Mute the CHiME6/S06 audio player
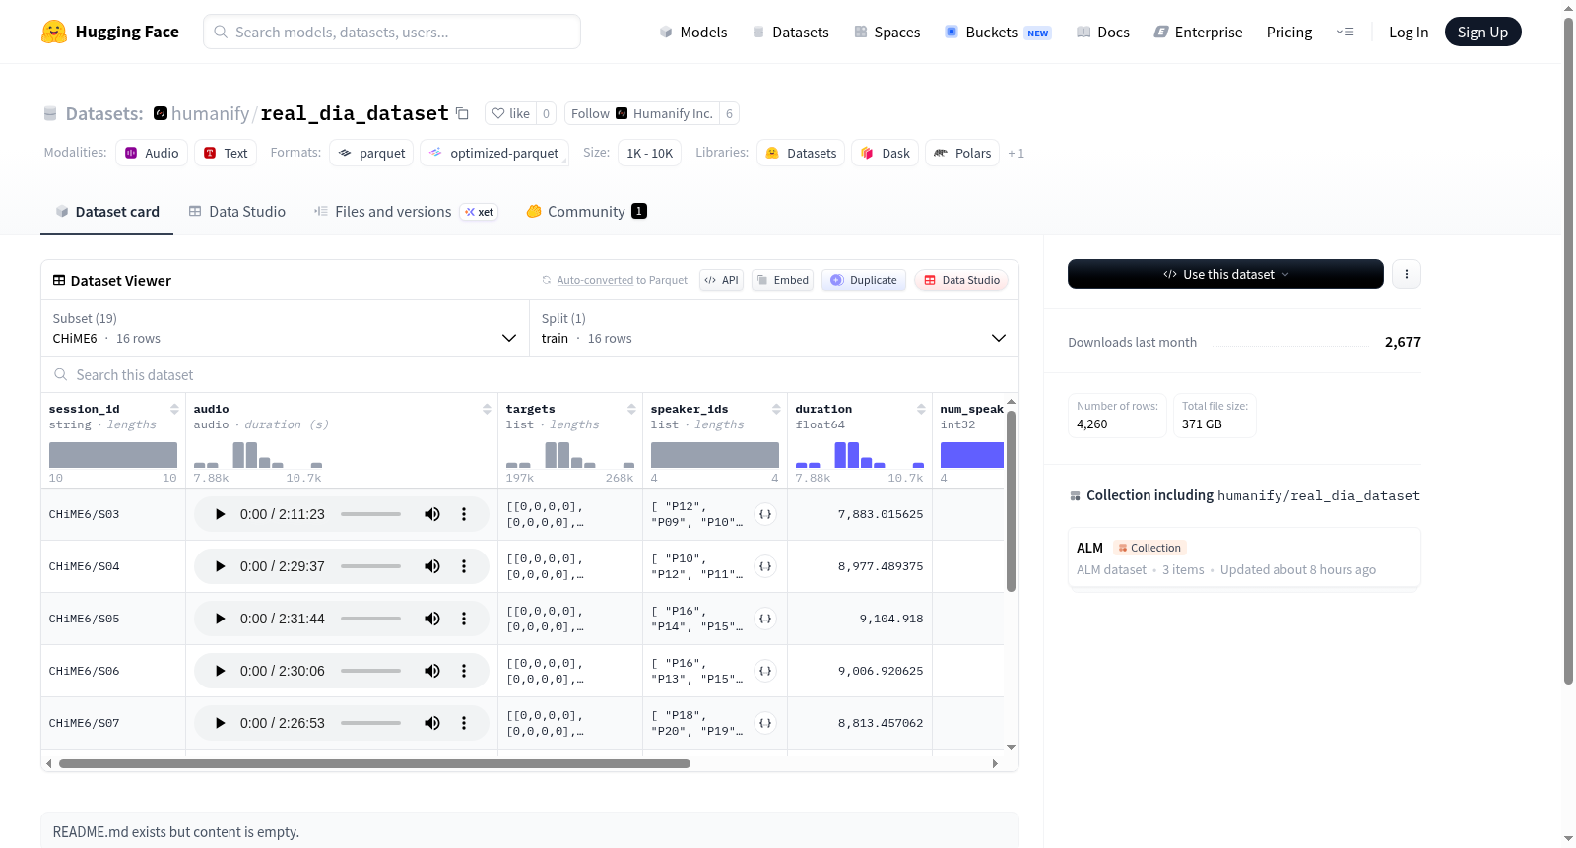Viewport: 1576px width, 848px height. coord(432,671)
